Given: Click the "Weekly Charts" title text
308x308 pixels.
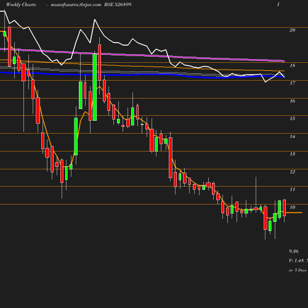Looking at the screenshot, I should pyautogui.click(x=21, y=4).
